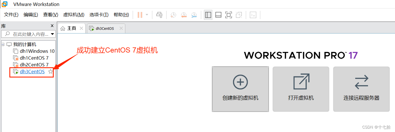
Task: Click 创建新的虚拟机 button
Action: point(240,89)
